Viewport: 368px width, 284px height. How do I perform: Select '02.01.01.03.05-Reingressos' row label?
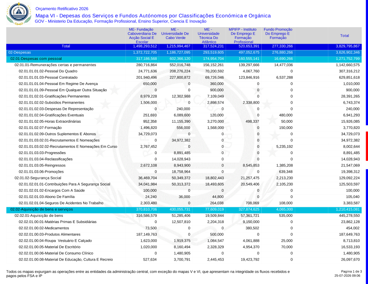(x=42, y=165)
